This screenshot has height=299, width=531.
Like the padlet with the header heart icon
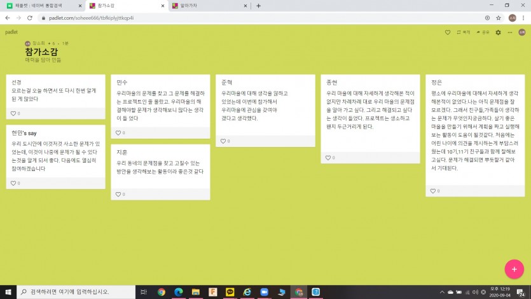(x=448, y=32)
